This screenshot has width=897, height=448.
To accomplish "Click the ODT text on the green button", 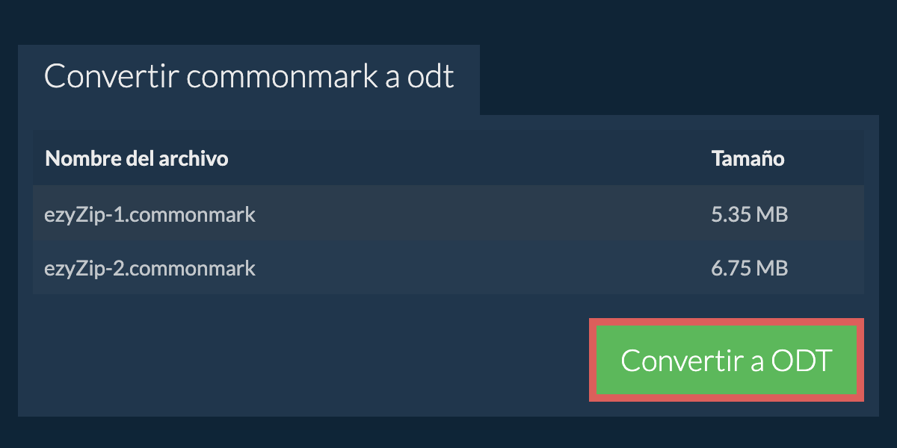I will click(801, 361).
